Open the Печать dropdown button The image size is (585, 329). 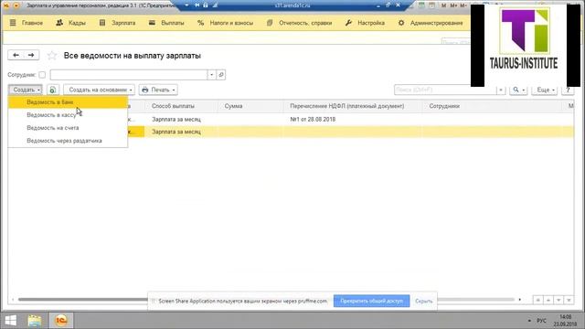[x=158, y=90]
